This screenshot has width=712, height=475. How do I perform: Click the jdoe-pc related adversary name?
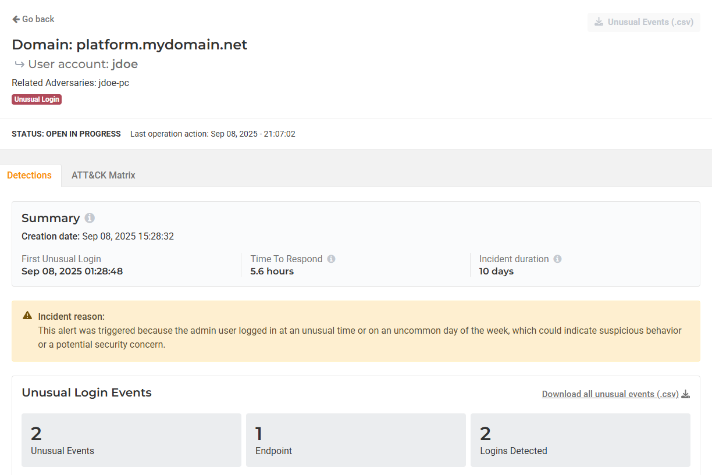(x=114, y=83)
